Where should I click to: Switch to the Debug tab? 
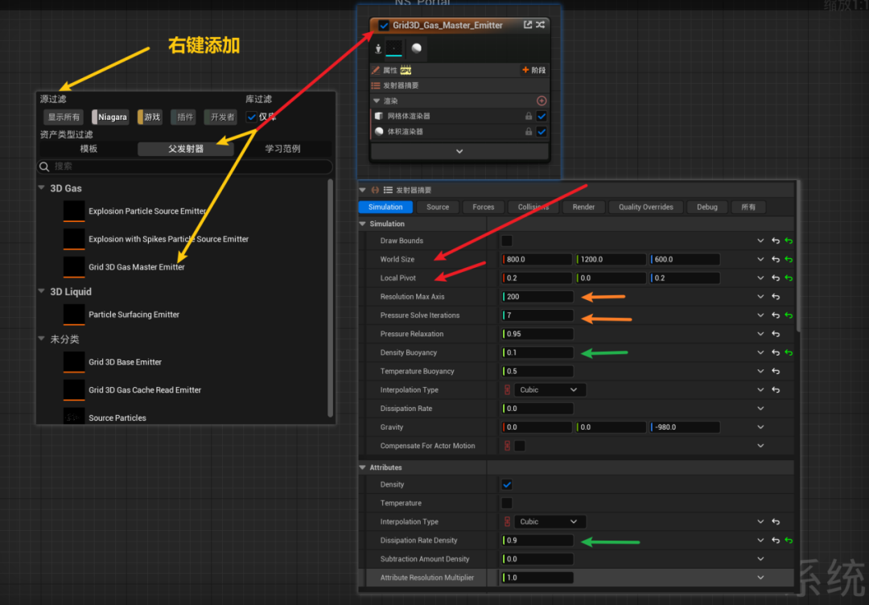tap(707, 208)
